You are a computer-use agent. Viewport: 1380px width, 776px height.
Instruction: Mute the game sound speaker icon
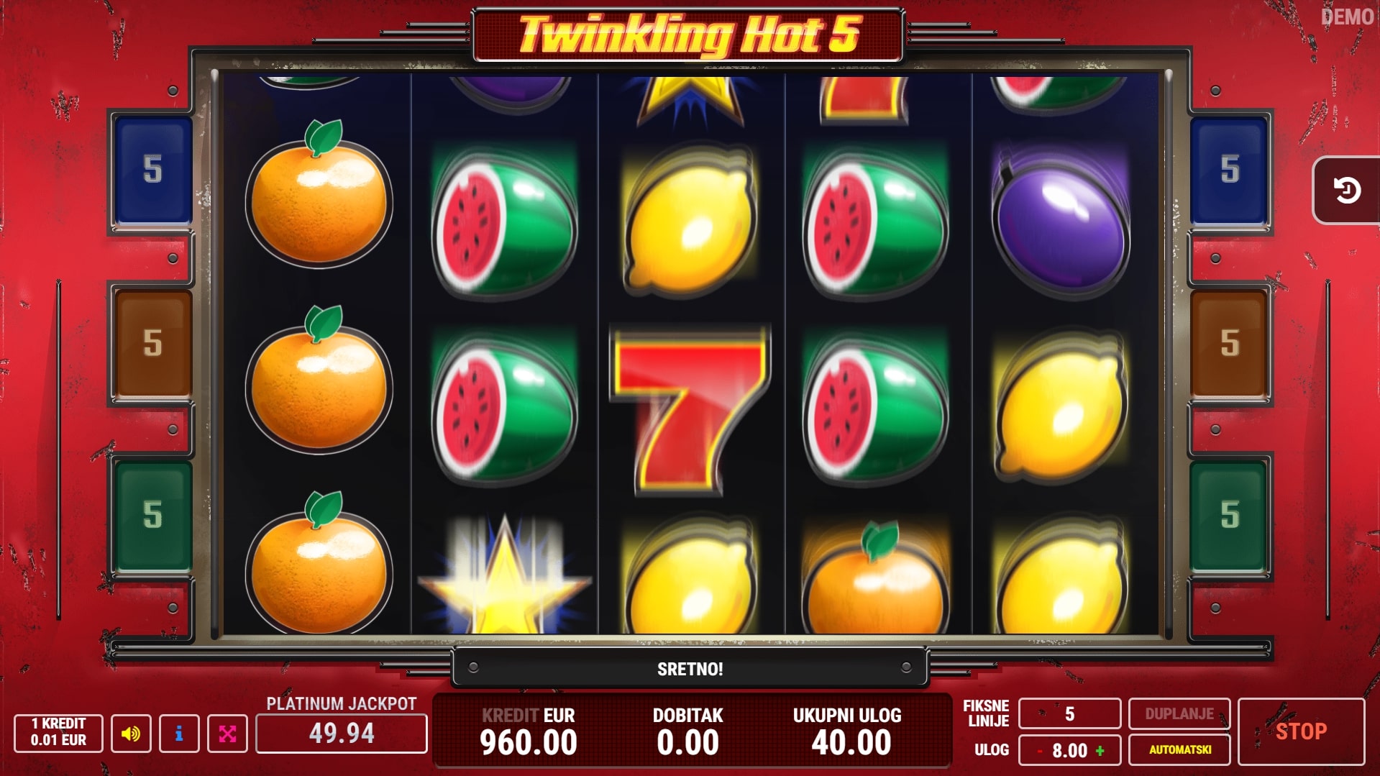131,734
